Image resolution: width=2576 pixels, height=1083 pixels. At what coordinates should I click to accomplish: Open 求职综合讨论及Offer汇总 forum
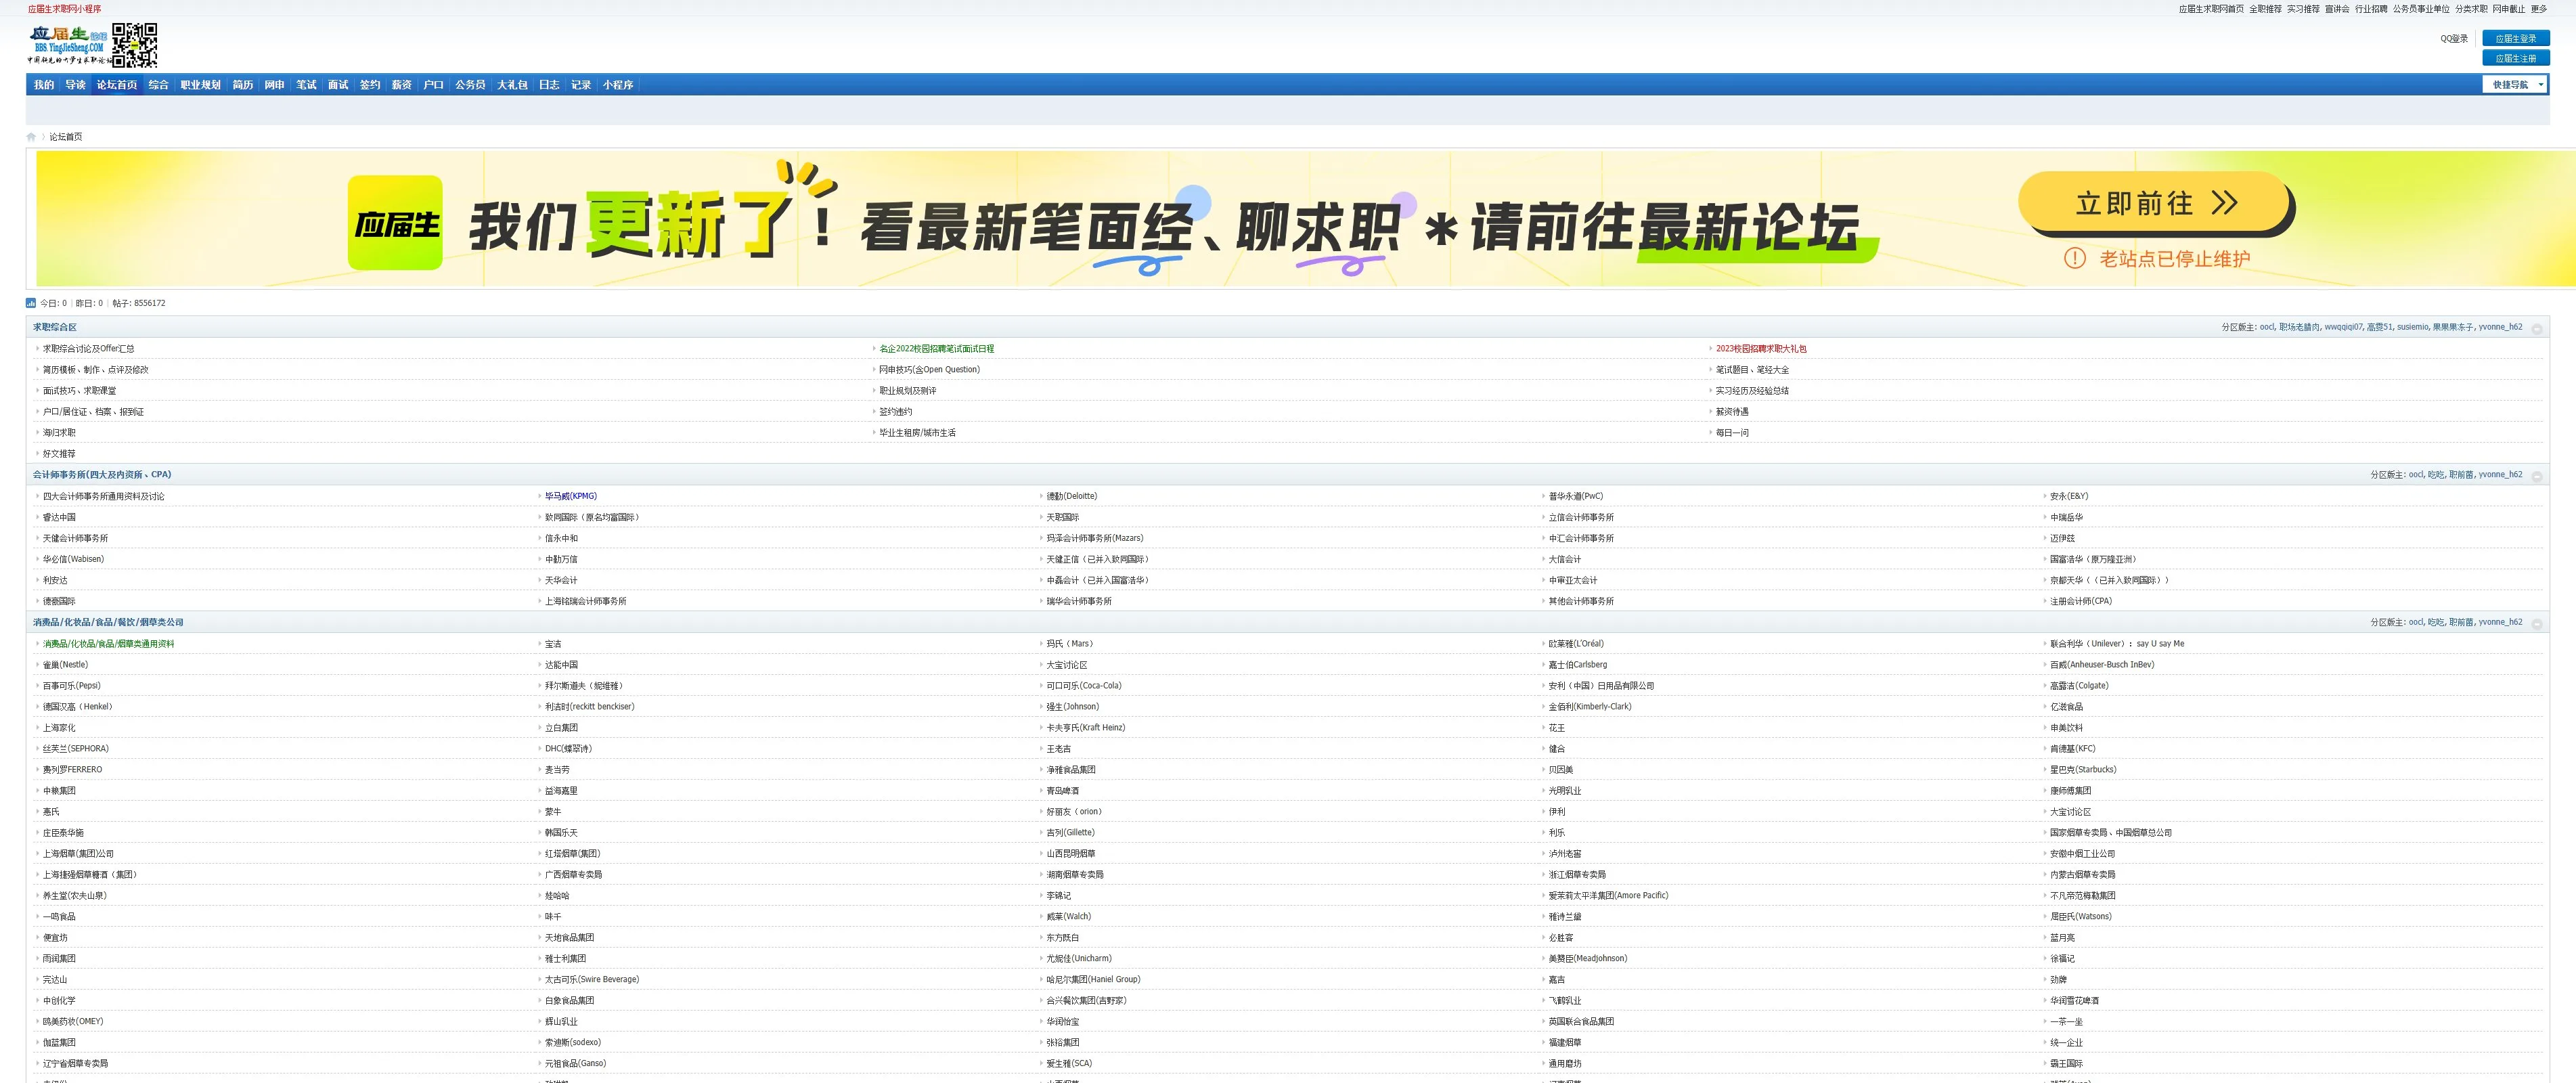[89, 349]
